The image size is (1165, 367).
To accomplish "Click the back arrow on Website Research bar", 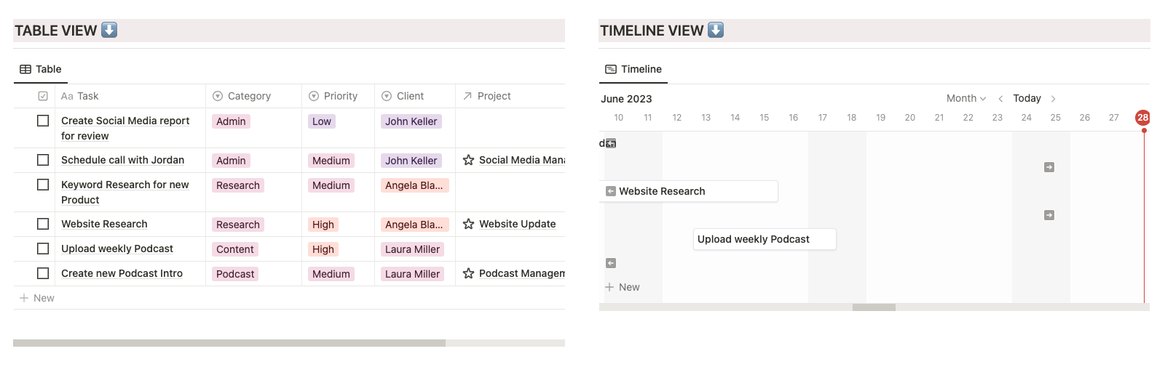I will [x=611, y=191].
